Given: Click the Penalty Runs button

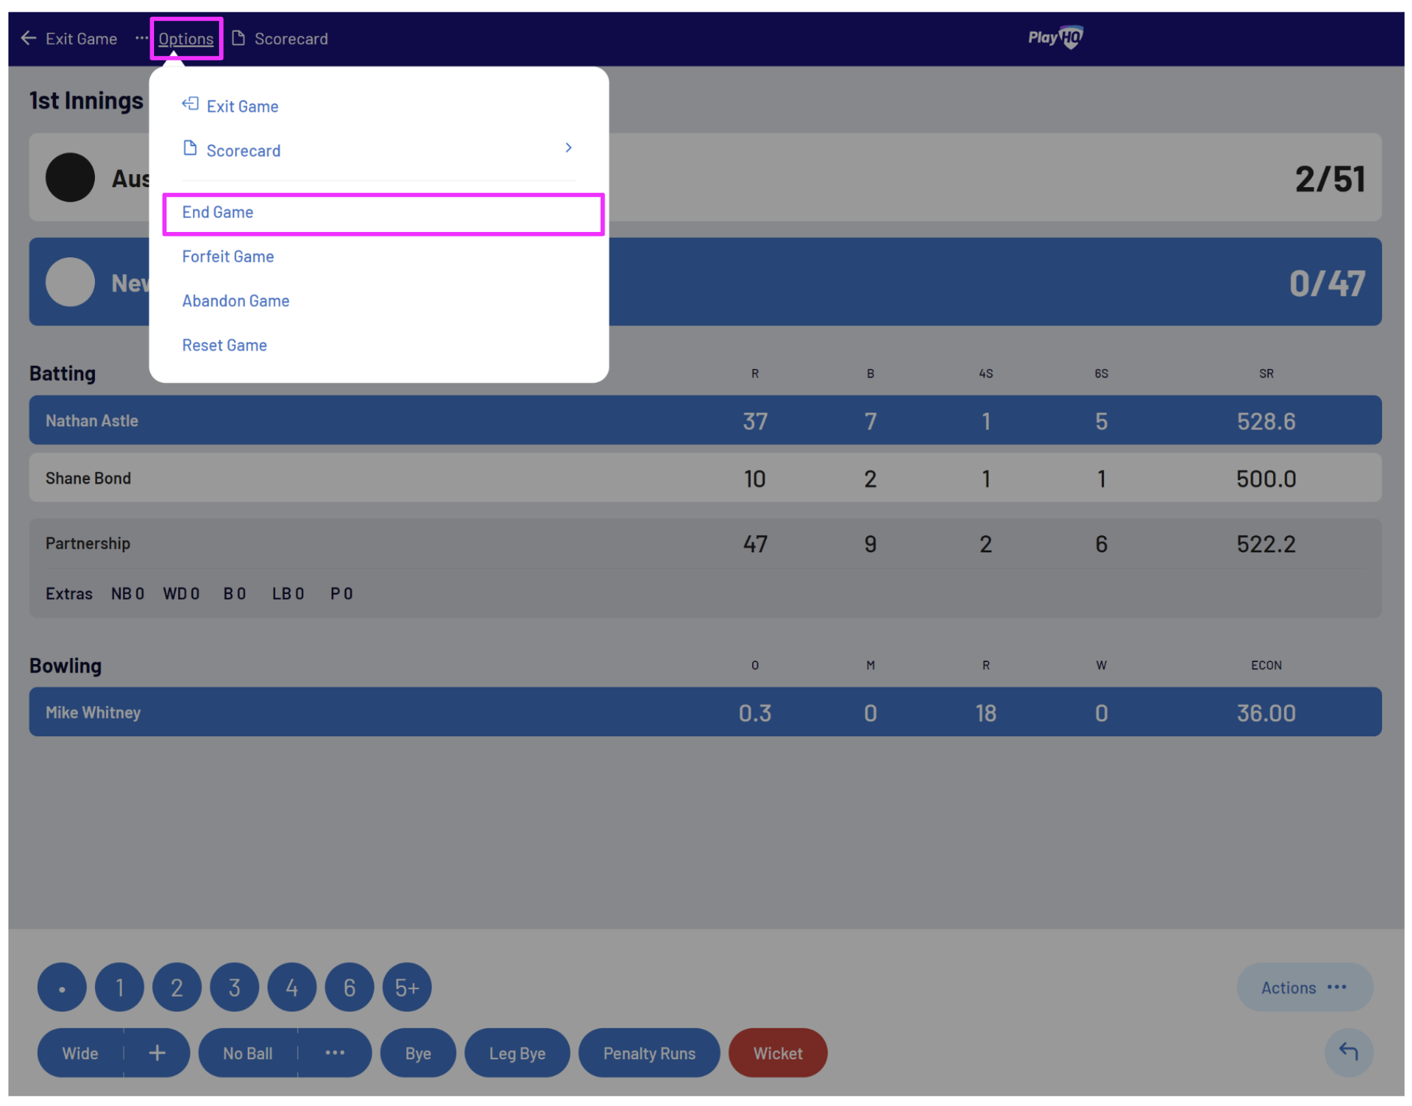Looking at the screenshot, I should pos(648,1052).
